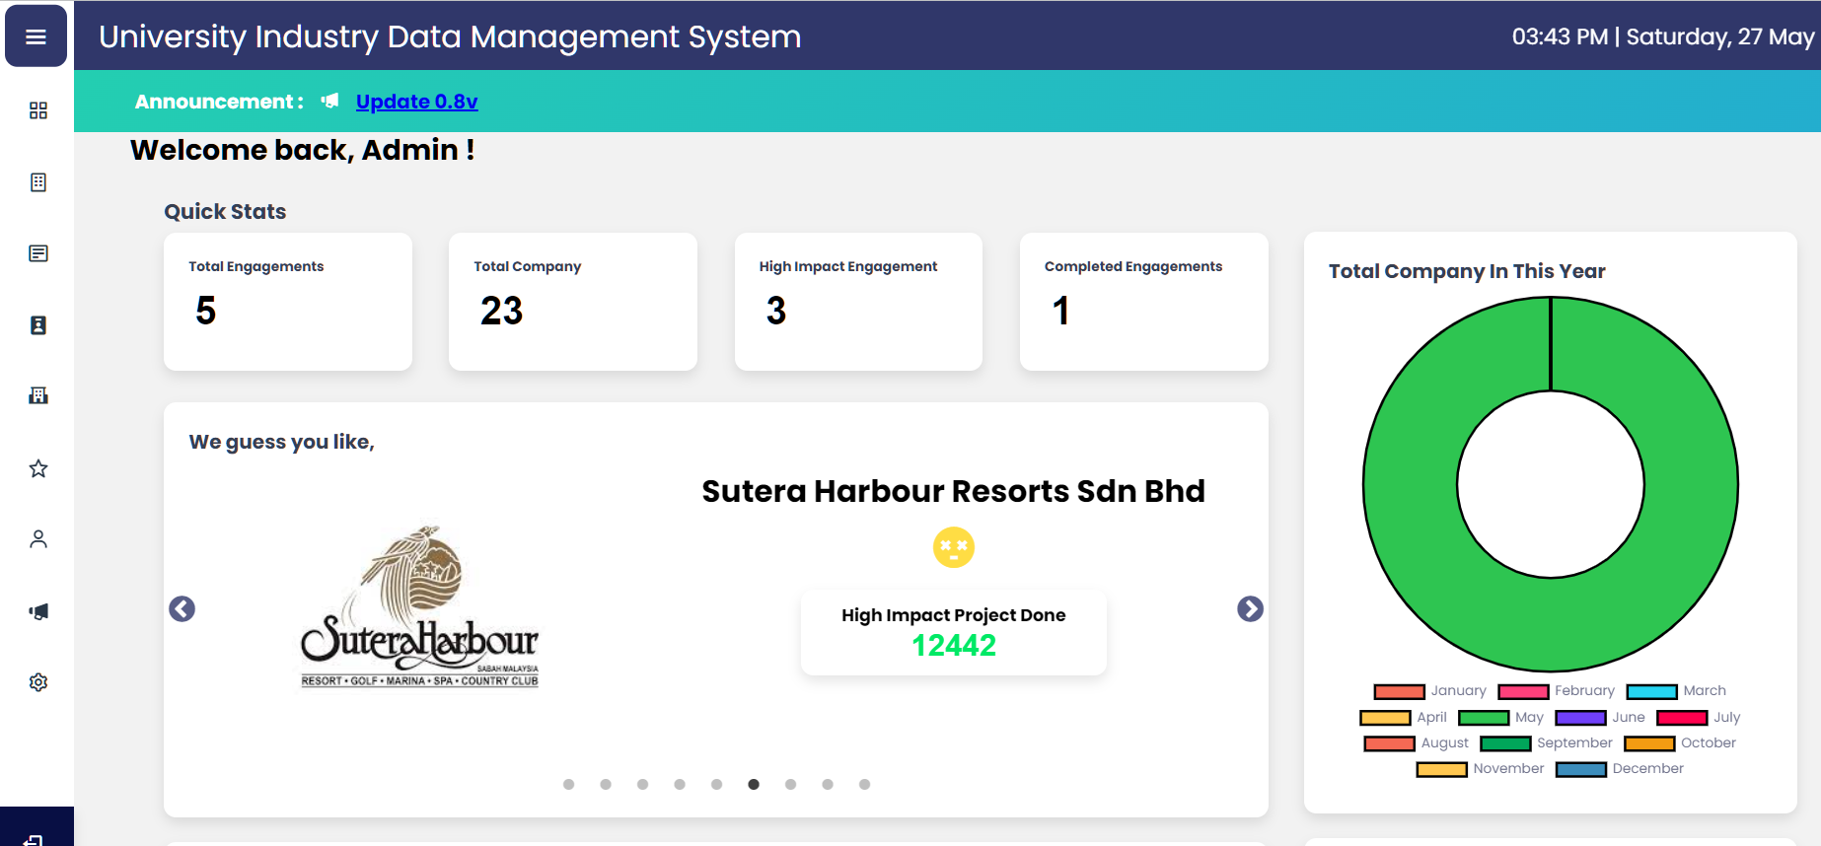Select the last carousel pagination dot
1821x846 pixels.
[864, 785]
